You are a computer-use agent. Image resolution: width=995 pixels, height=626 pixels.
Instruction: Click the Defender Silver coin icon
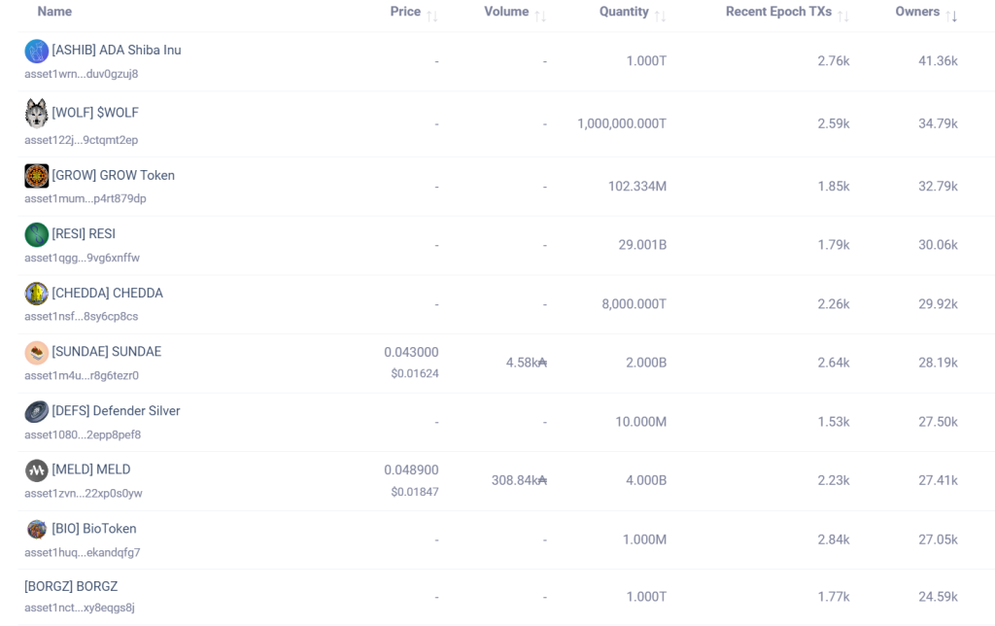click(x=37, y=411)
